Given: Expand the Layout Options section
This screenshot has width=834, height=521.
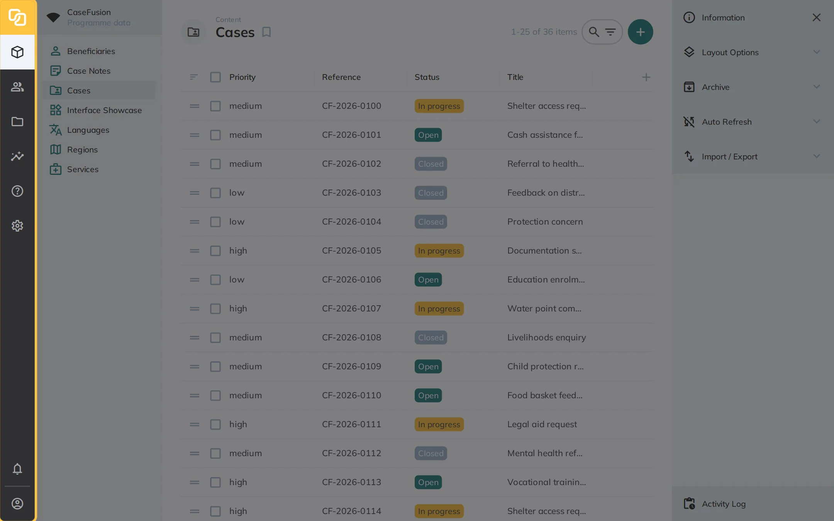Looking at the screenshot, I should coord(753,52).
